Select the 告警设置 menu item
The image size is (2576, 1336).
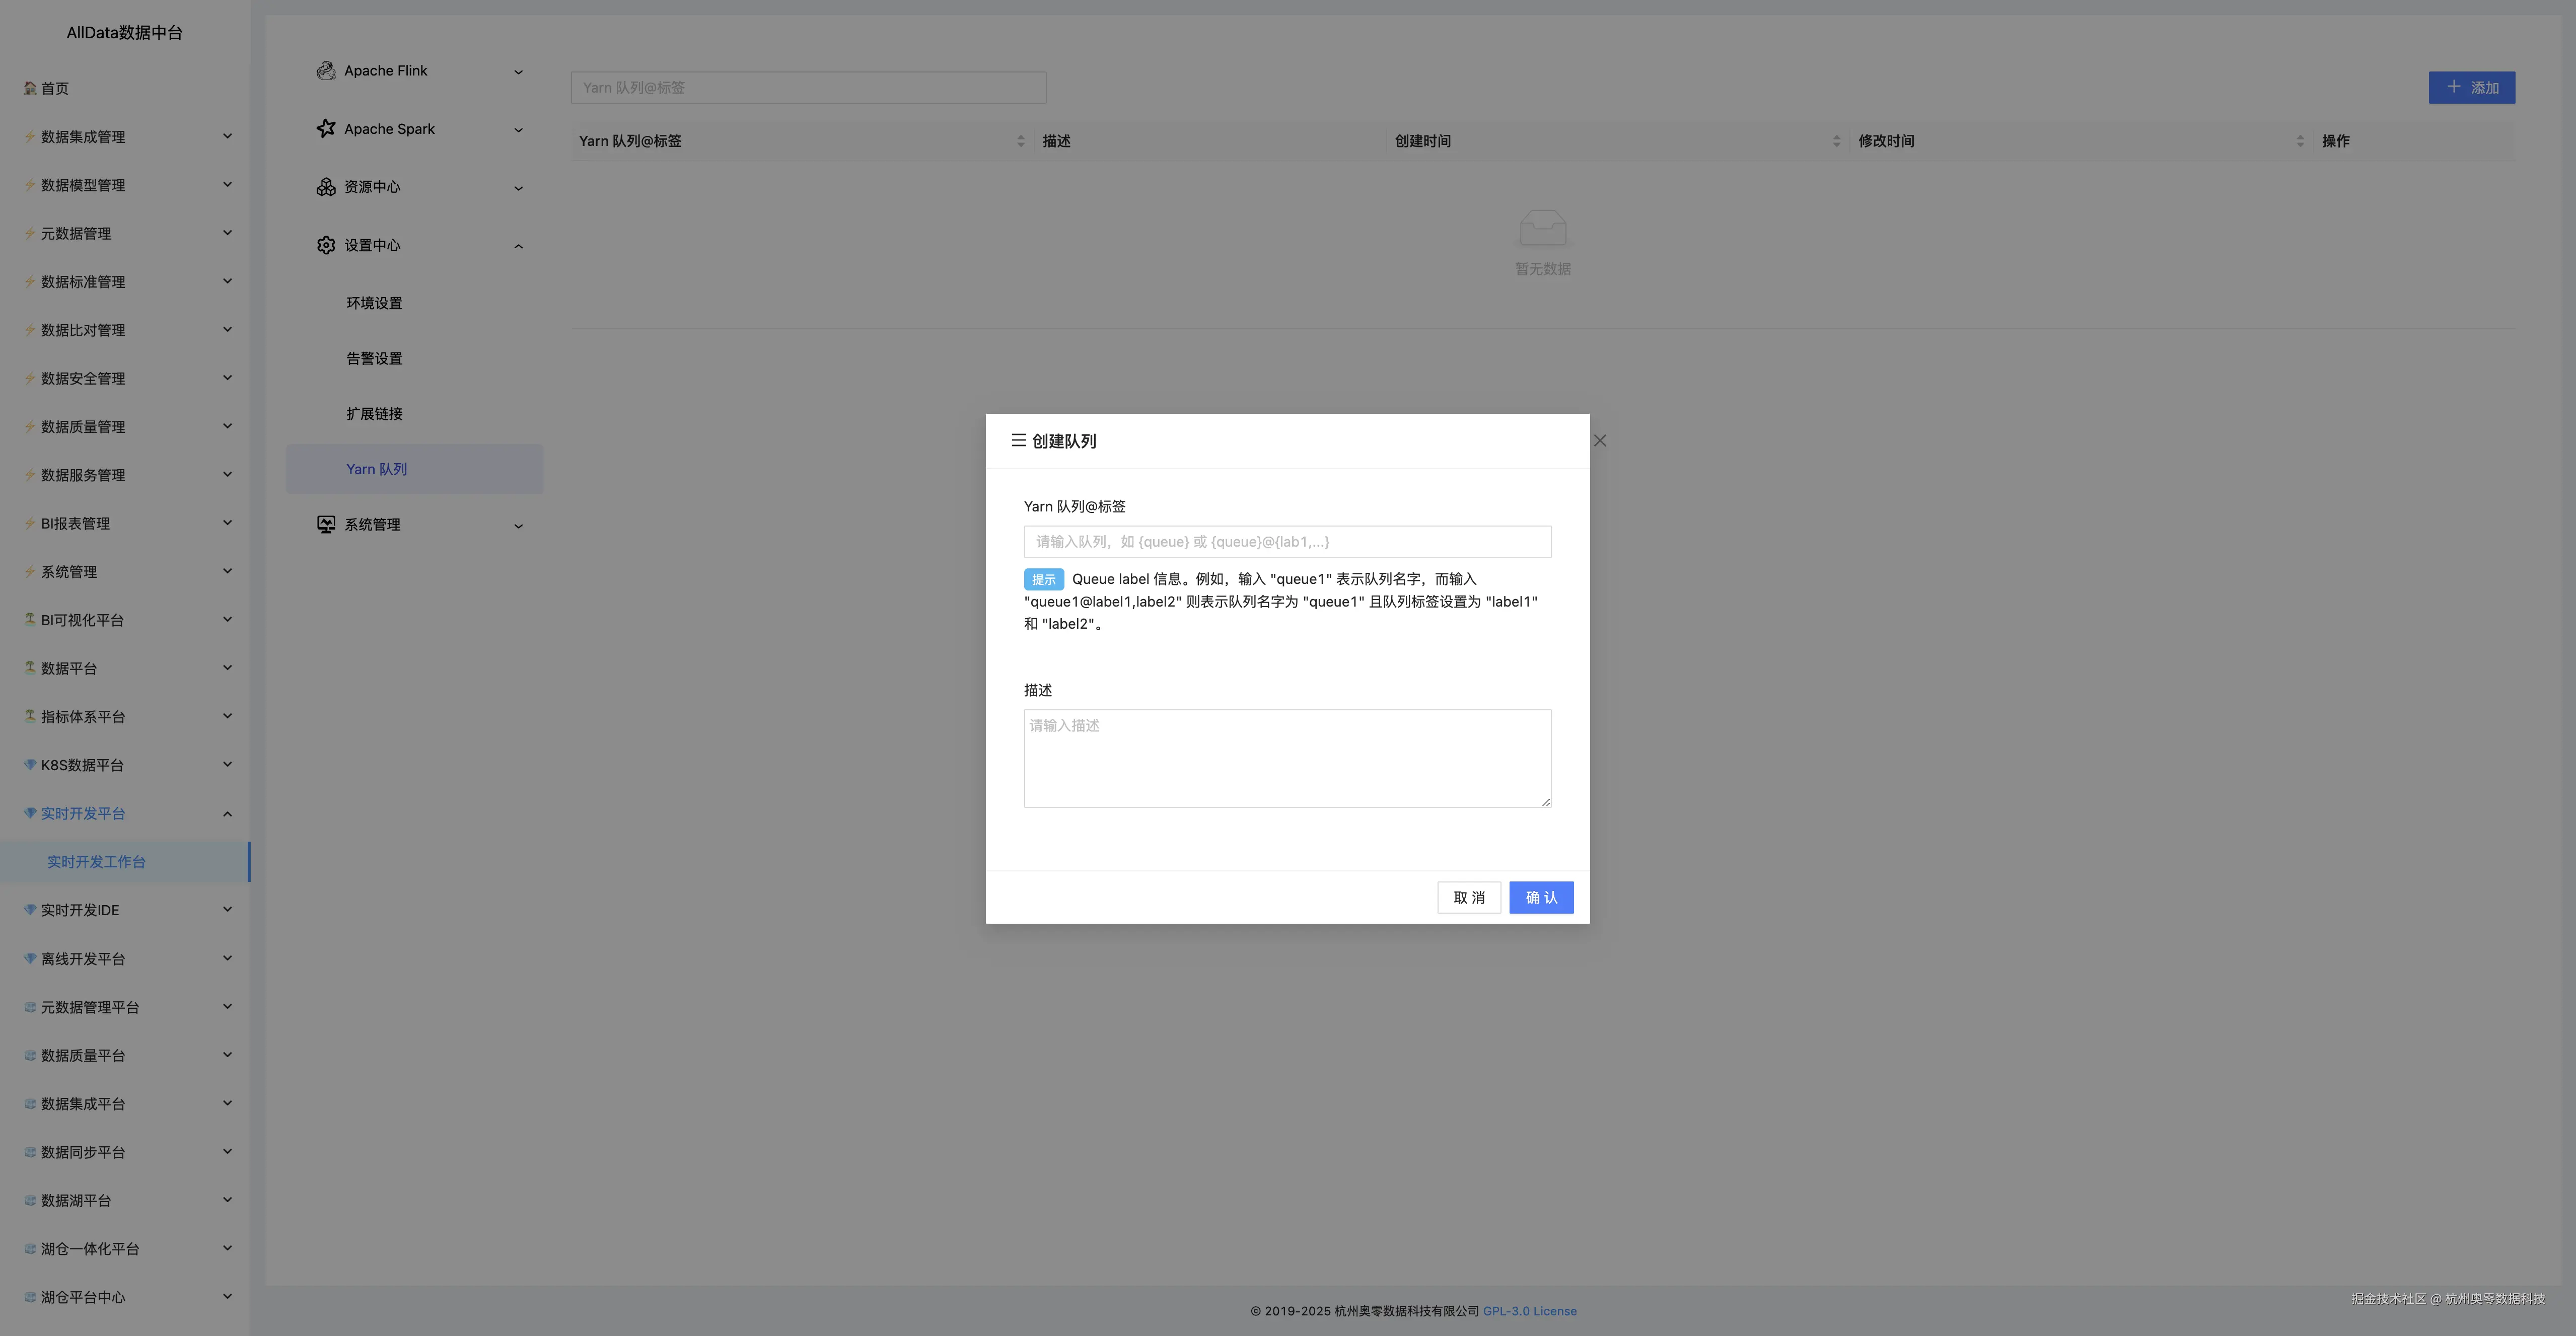(x=374, y=358)
